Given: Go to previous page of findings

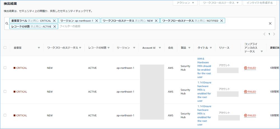Looking at the screenshot, I should [264, 34].
